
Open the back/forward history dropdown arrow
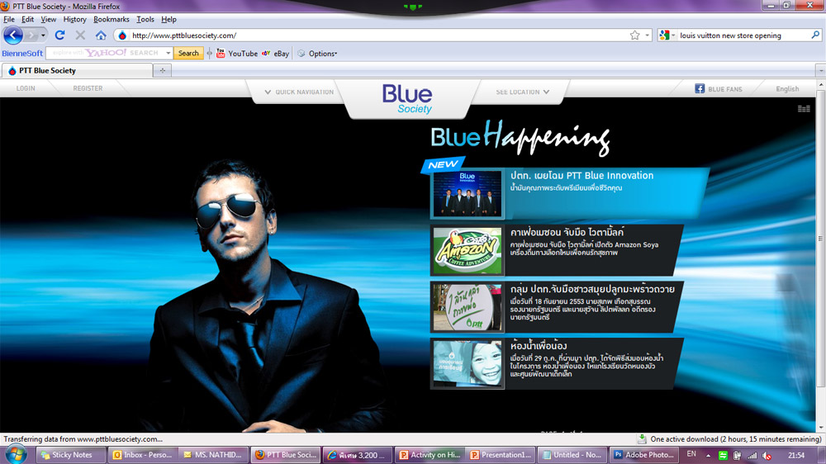(43, 36)
